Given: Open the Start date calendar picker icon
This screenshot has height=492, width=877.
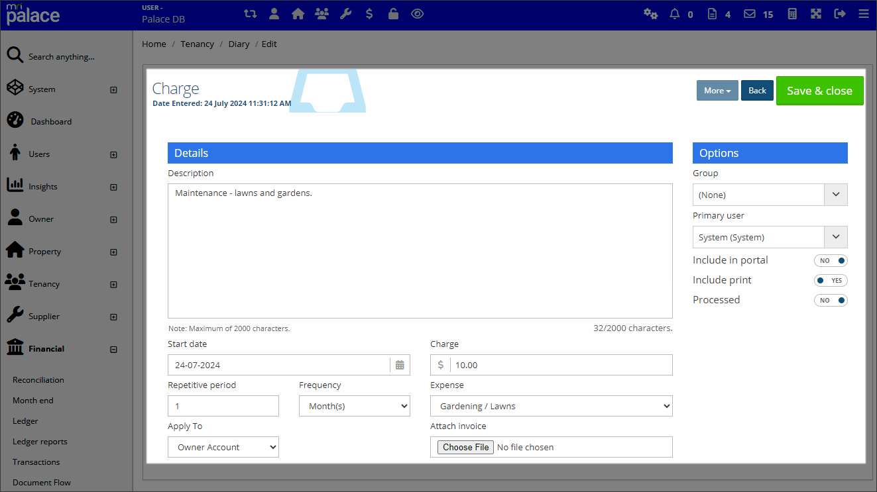Looking at the screenshot, I should pos(400,365).
